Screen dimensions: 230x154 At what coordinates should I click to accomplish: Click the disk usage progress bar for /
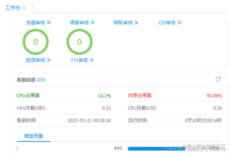[157, 149]
